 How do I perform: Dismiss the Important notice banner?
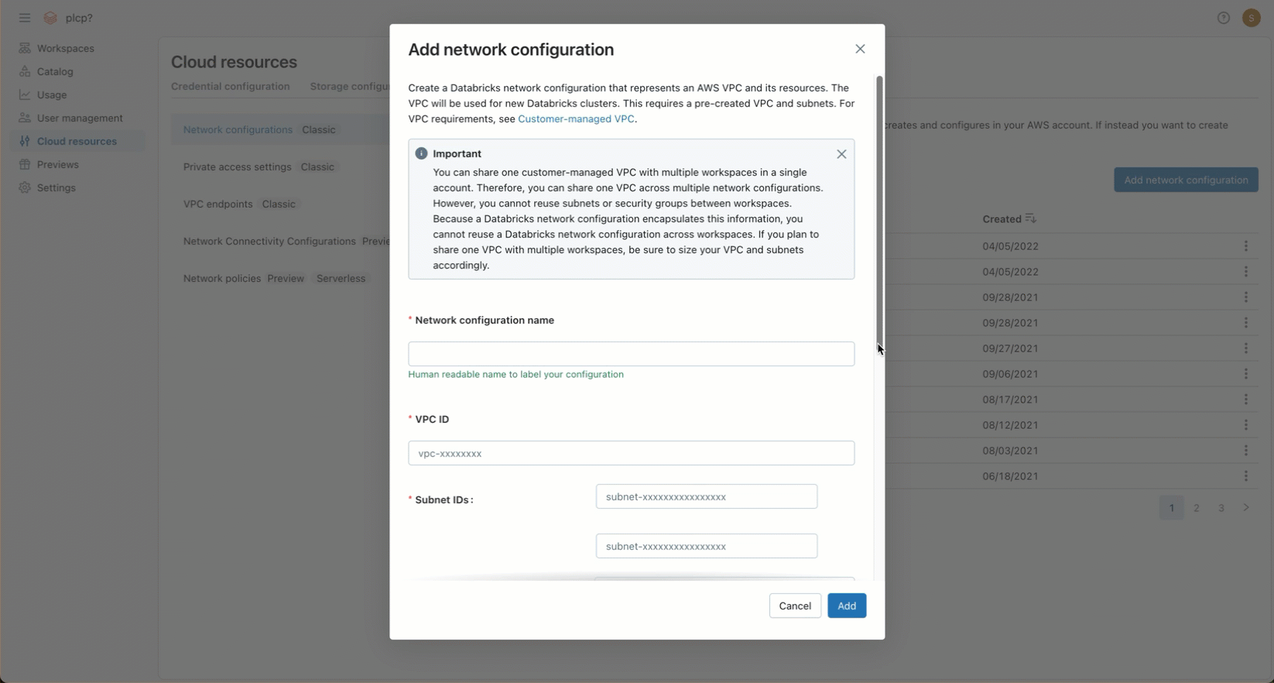pyautogui.click(x=841, y=154)
